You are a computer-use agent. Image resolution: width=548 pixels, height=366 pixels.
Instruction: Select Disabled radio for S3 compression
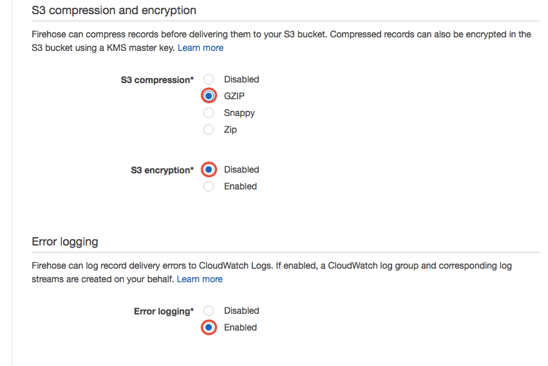pos(209,79)
